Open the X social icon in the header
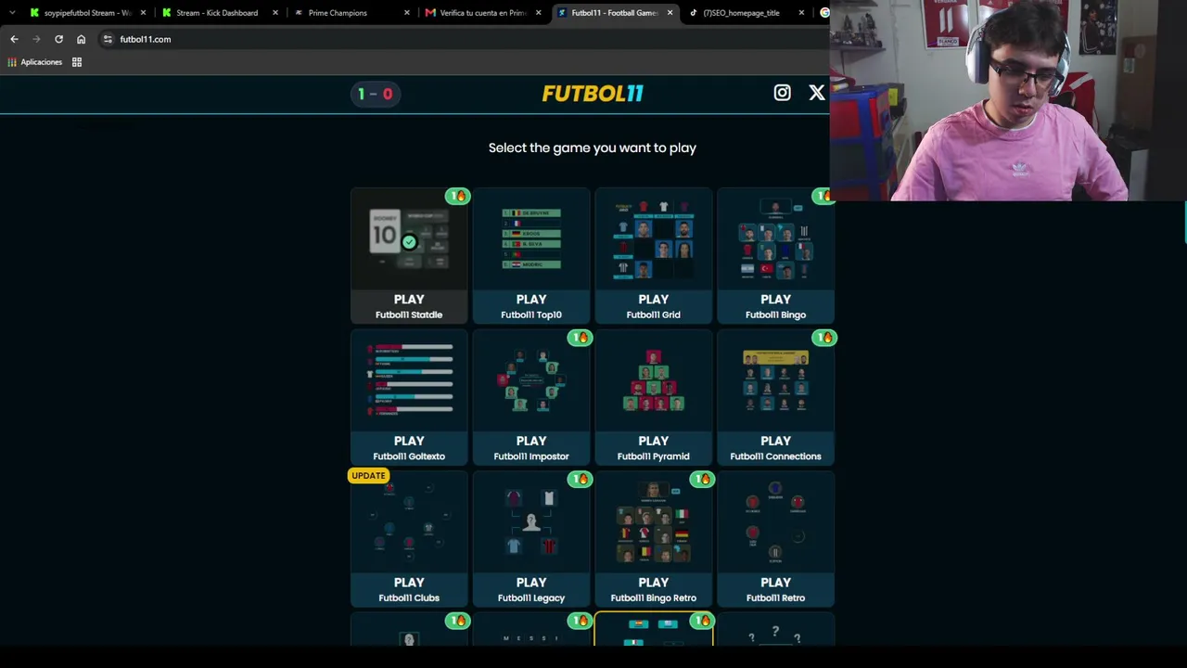1187x668 pixels. [x=816, y=93]
